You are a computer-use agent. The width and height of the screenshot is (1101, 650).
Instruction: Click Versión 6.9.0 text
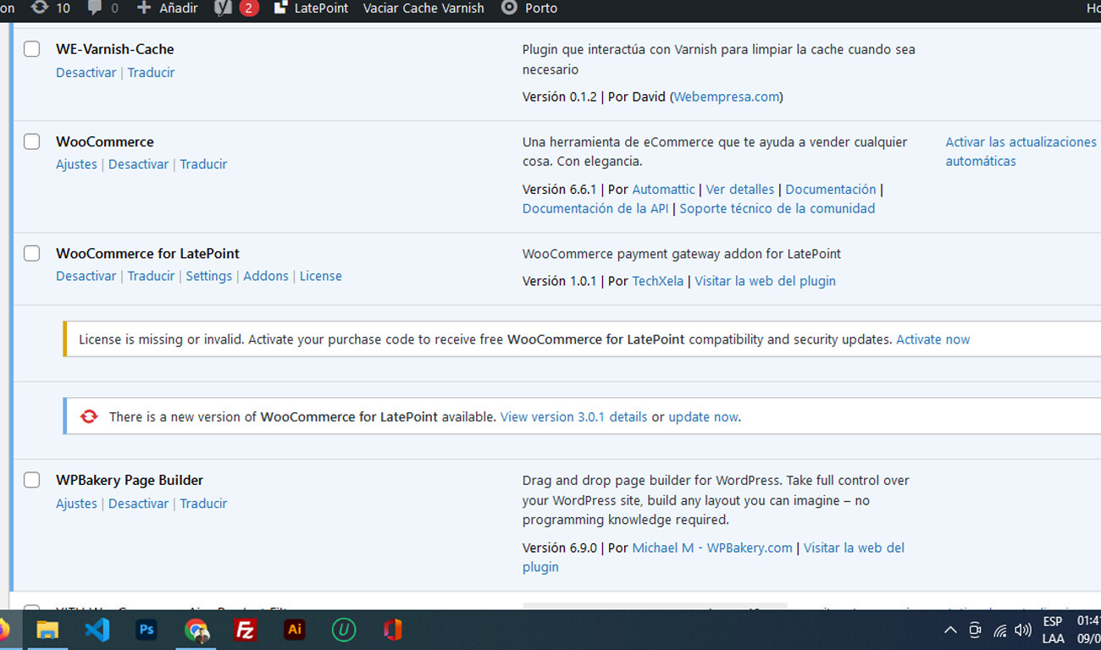click(x=560, y=548)
